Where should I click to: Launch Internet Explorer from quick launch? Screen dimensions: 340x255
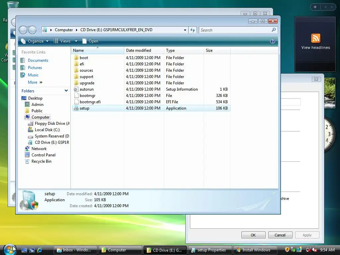pyautogui.click(x=40, y=250)
